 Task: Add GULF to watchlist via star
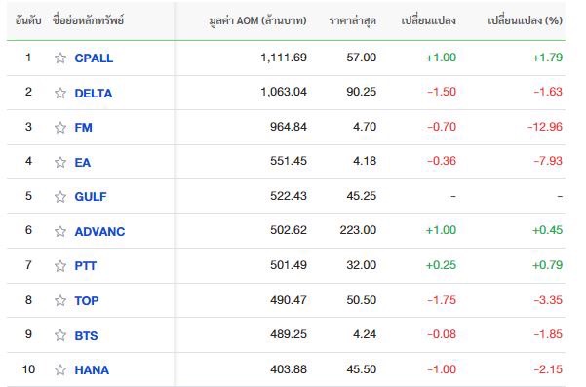point(60,197)
